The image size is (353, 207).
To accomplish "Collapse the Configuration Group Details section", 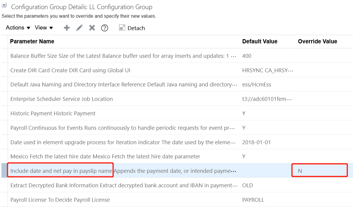I will (4, 5).
